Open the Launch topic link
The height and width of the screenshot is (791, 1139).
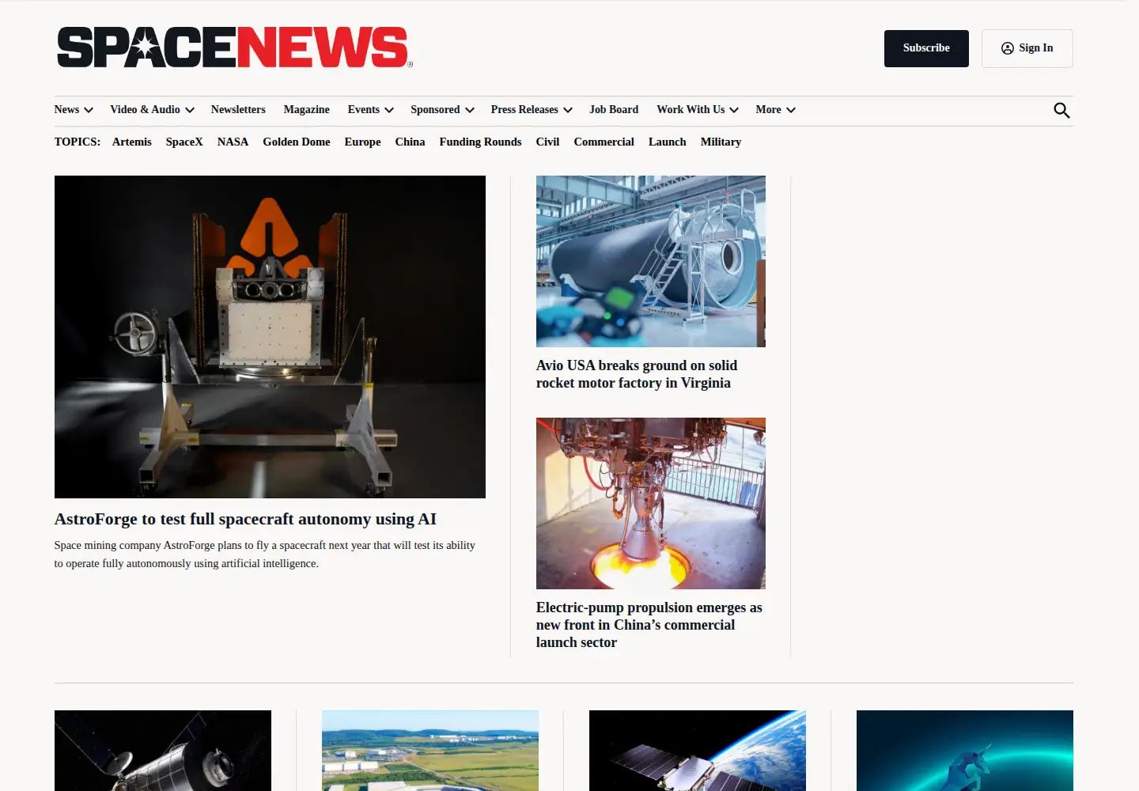pyautogui.click(x=668, y=142)
